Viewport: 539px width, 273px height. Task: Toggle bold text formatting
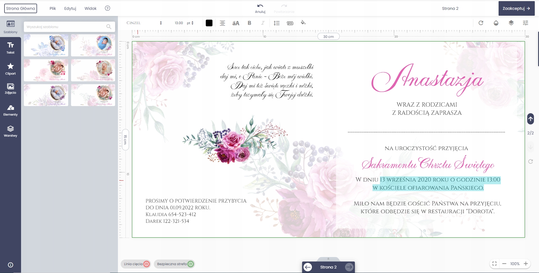point(249,23)
